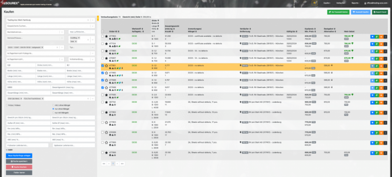Uncheck the checkbox for highlighted order 477901
The image size is (392, 177).
[103, 66]
